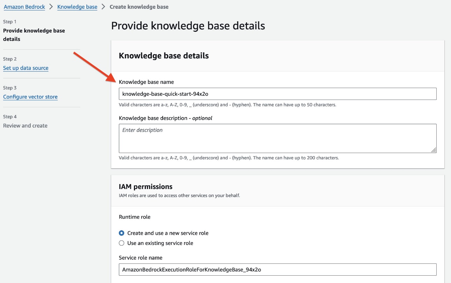
Task: Open Set up data source step
Action: 26,68
